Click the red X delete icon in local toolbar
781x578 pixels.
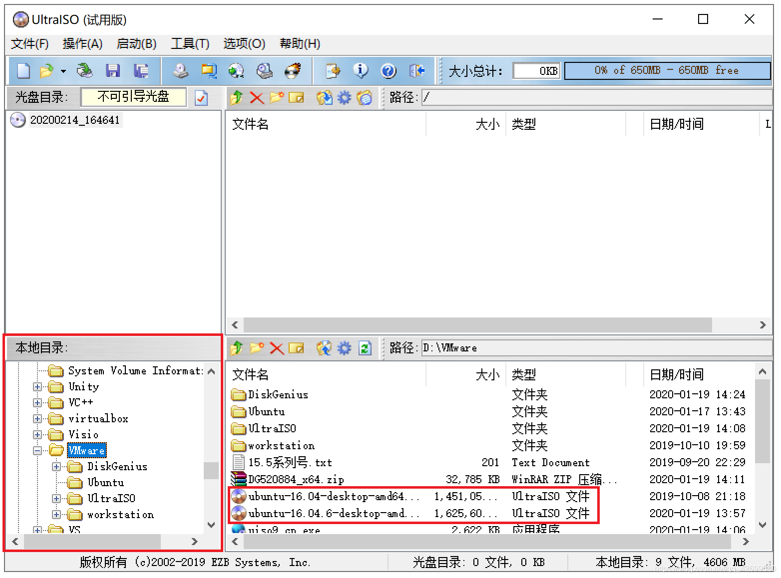[x=277, y=348]
